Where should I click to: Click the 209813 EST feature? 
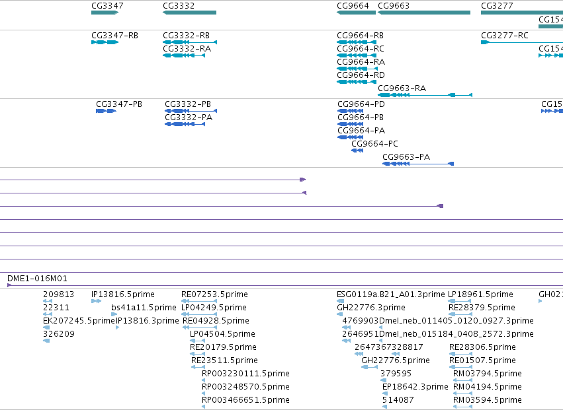(48, 301)
